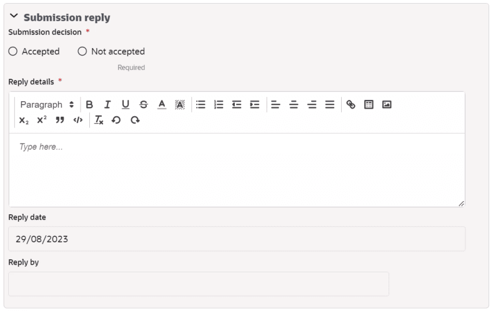Screen dimensions: 491x311
Task: Insert a bulleted list
Action: click(201, 104)
